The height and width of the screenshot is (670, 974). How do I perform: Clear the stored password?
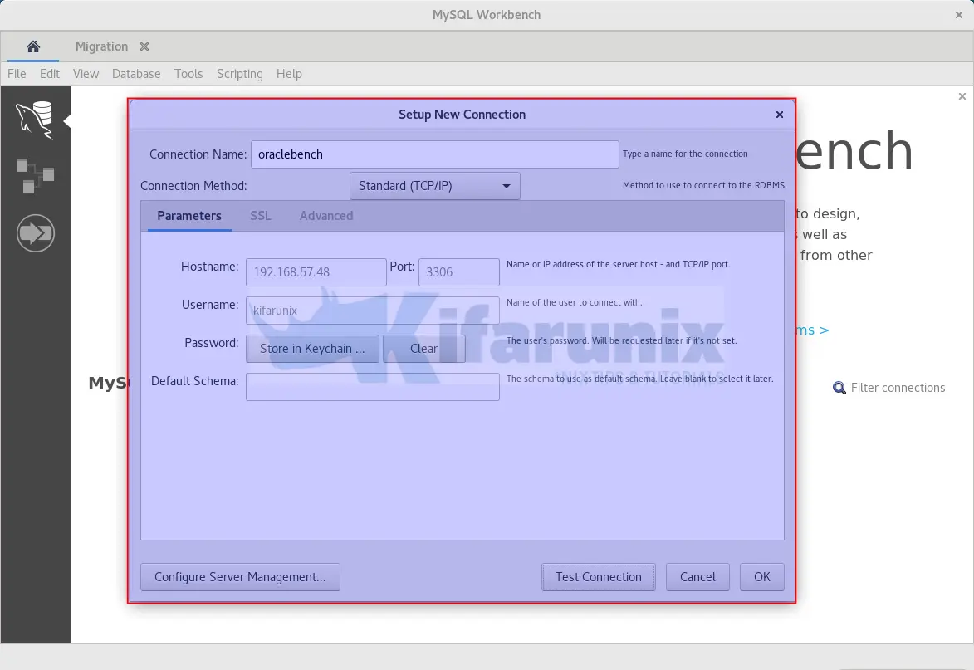423,349
